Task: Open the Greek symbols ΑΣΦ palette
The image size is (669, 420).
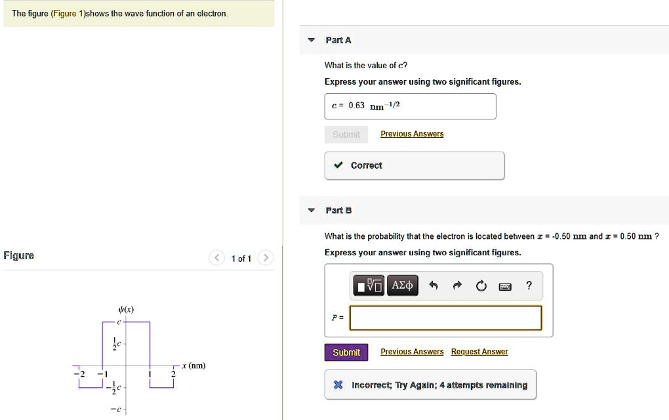Action: [x=402, y=285]
